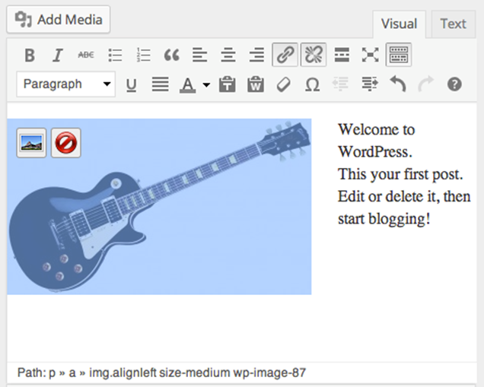Toggle bold formatting

pyautogui.click(x=30, y=56)
